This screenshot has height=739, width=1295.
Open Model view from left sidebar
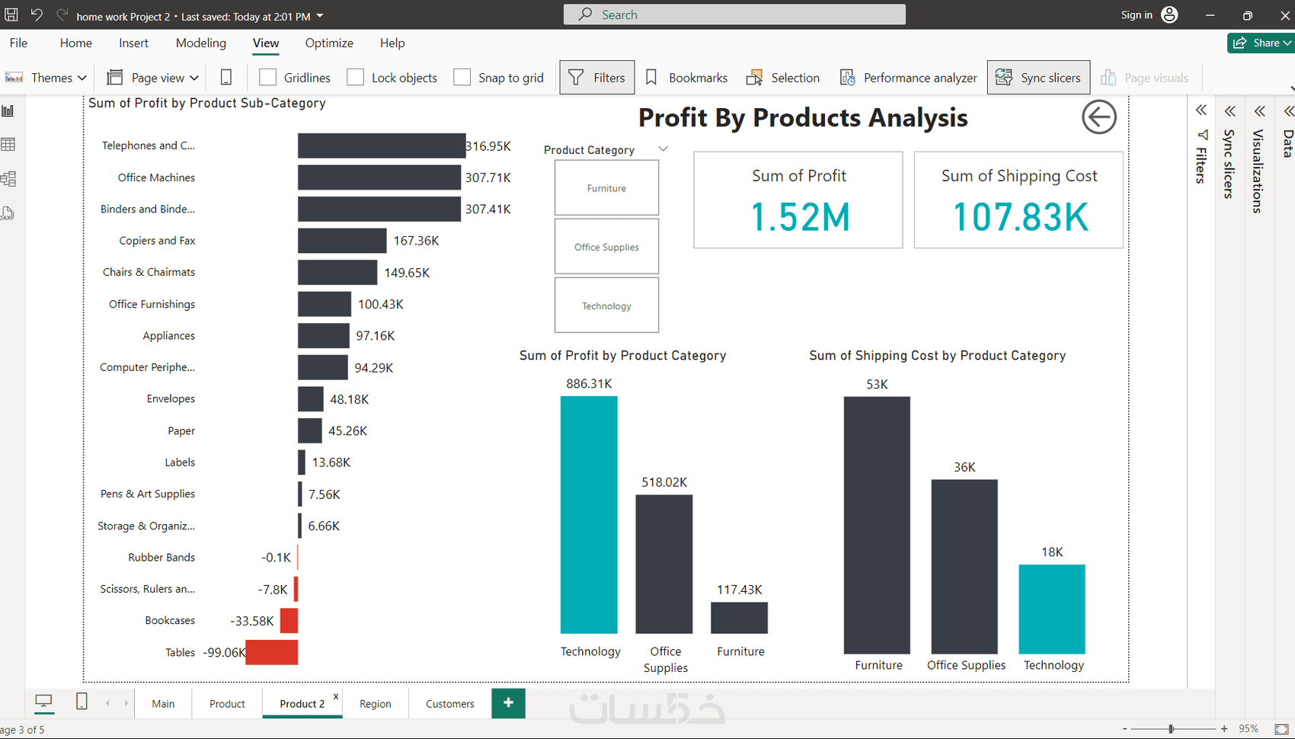8,178
